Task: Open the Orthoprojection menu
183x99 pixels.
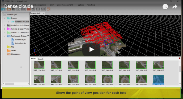Action: (39, 5)
